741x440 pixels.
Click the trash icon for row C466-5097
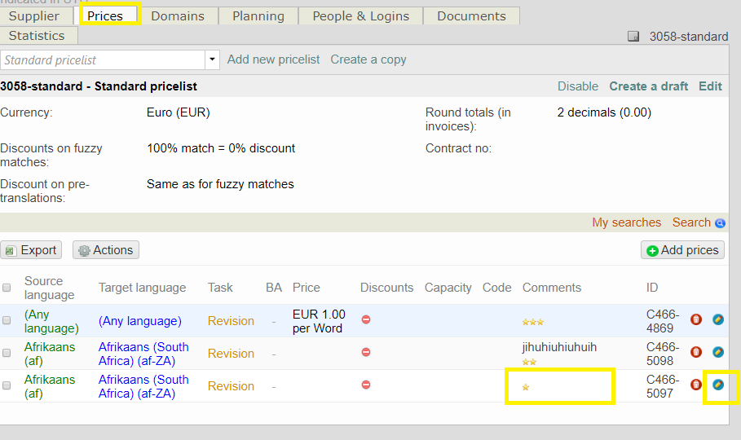(696, 385)
